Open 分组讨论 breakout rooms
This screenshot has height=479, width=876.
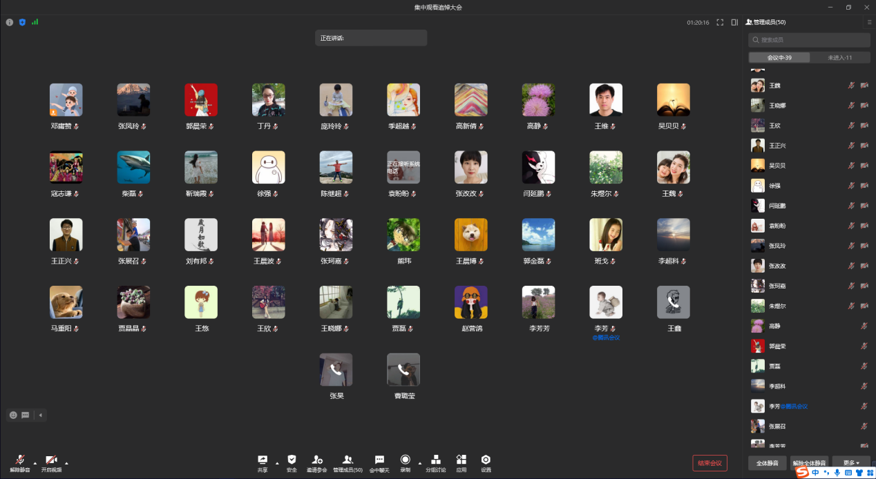coord(435,460)
